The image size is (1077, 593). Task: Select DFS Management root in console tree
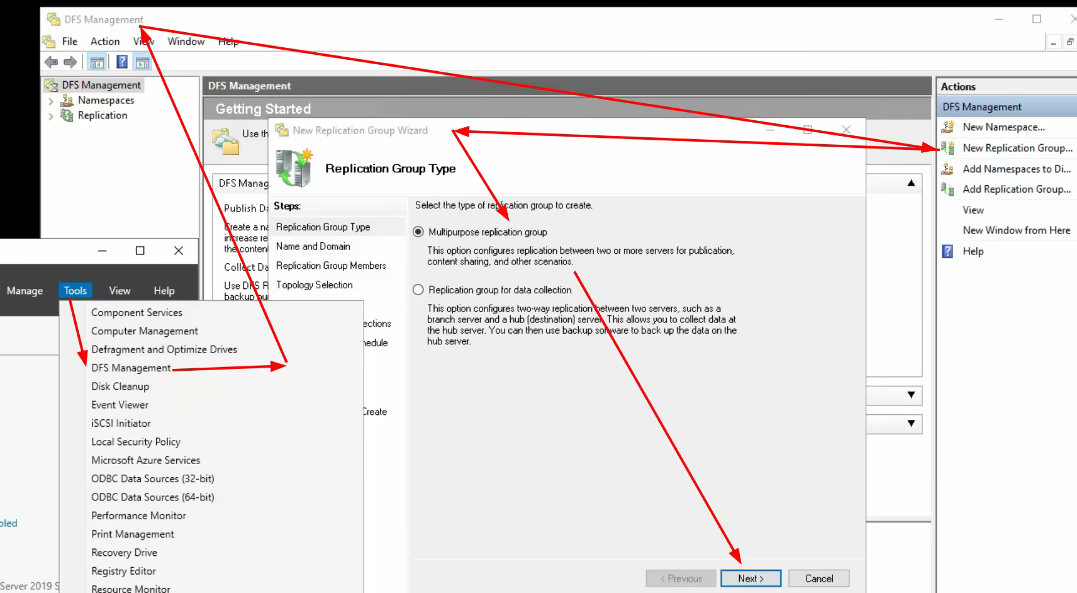click(x=101, y=85)
